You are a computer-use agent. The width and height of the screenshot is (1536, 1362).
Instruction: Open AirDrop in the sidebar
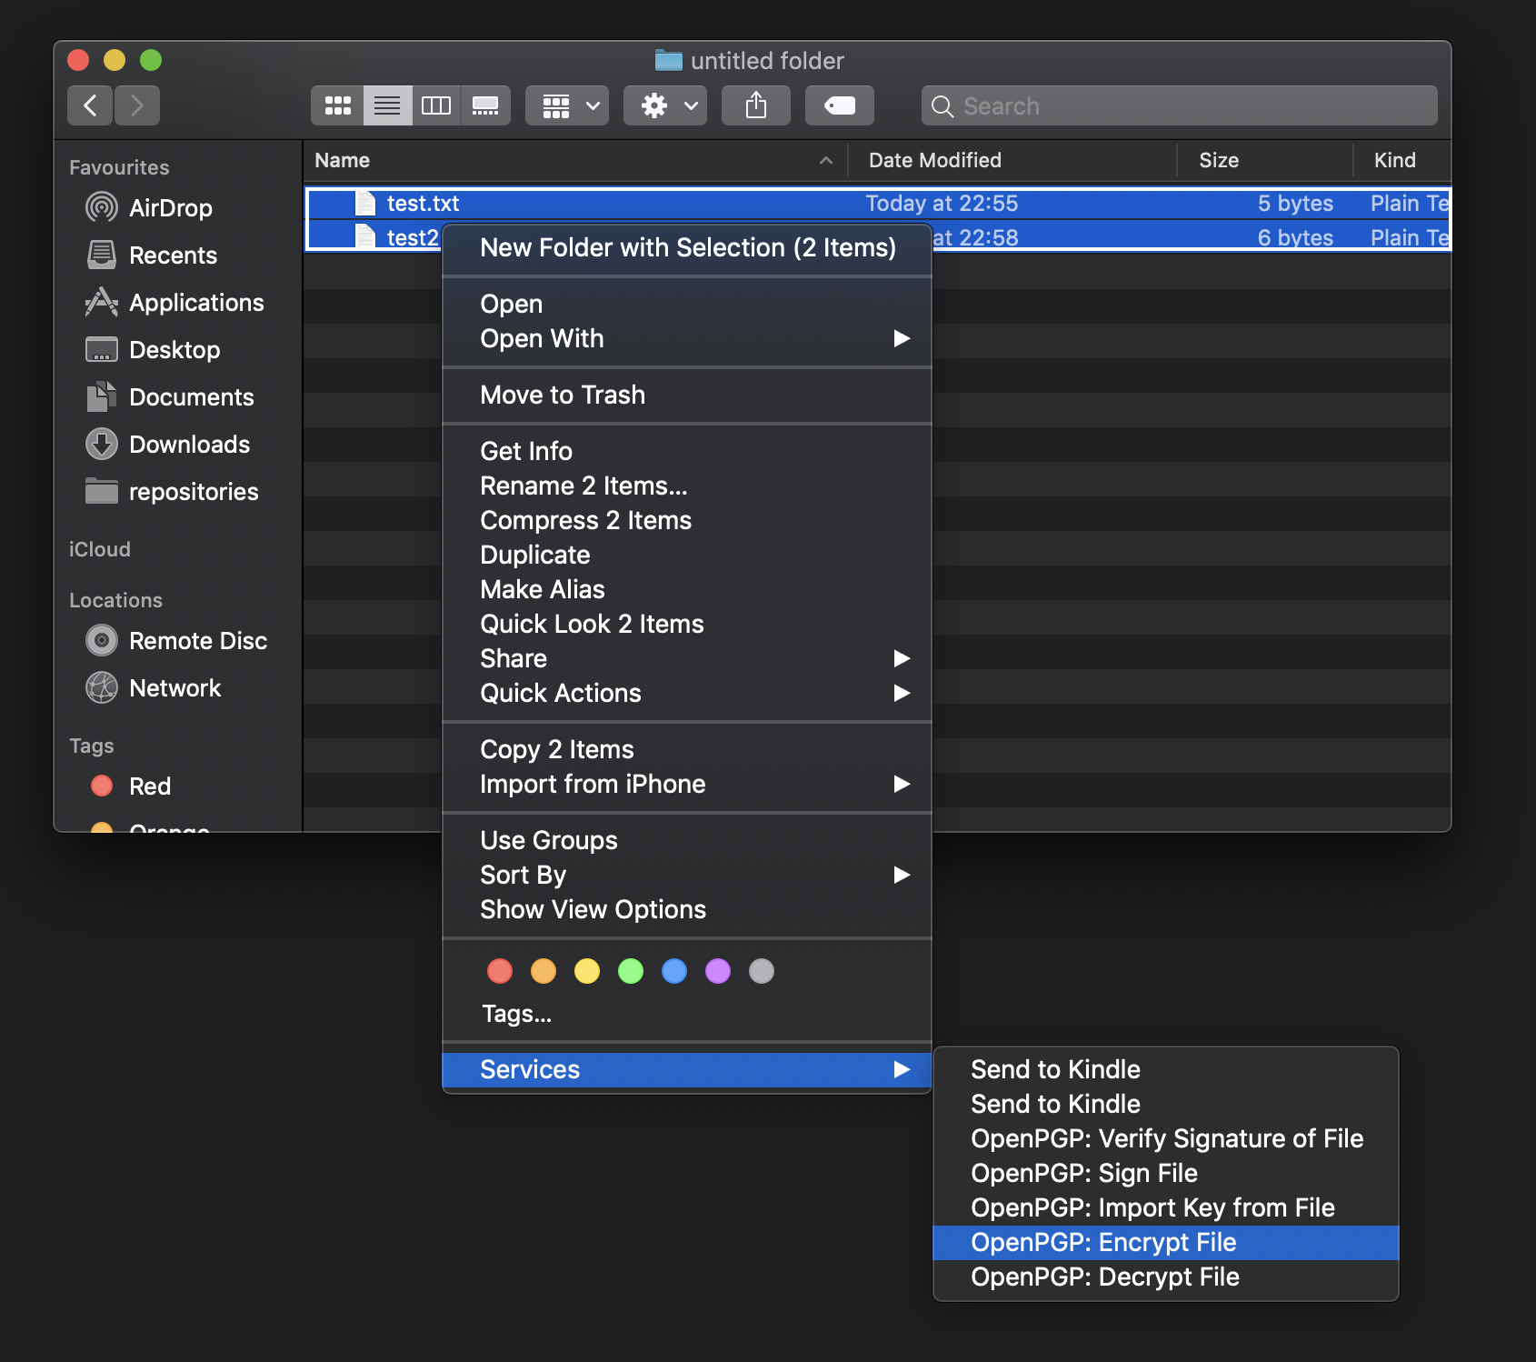pyautogui.click(x=170, y=208)
